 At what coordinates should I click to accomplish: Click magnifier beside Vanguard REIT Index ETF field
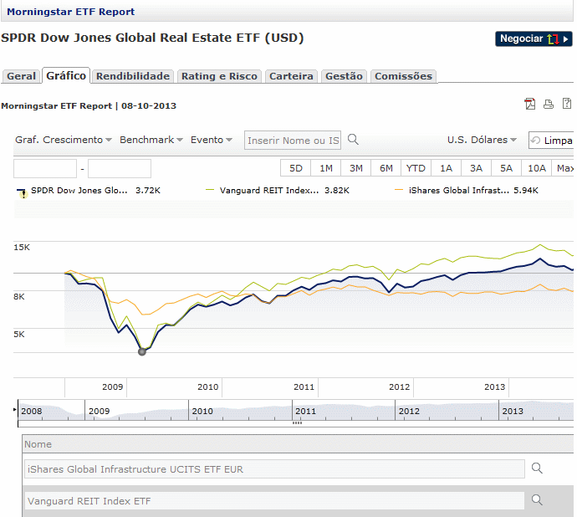pos(537,500)
